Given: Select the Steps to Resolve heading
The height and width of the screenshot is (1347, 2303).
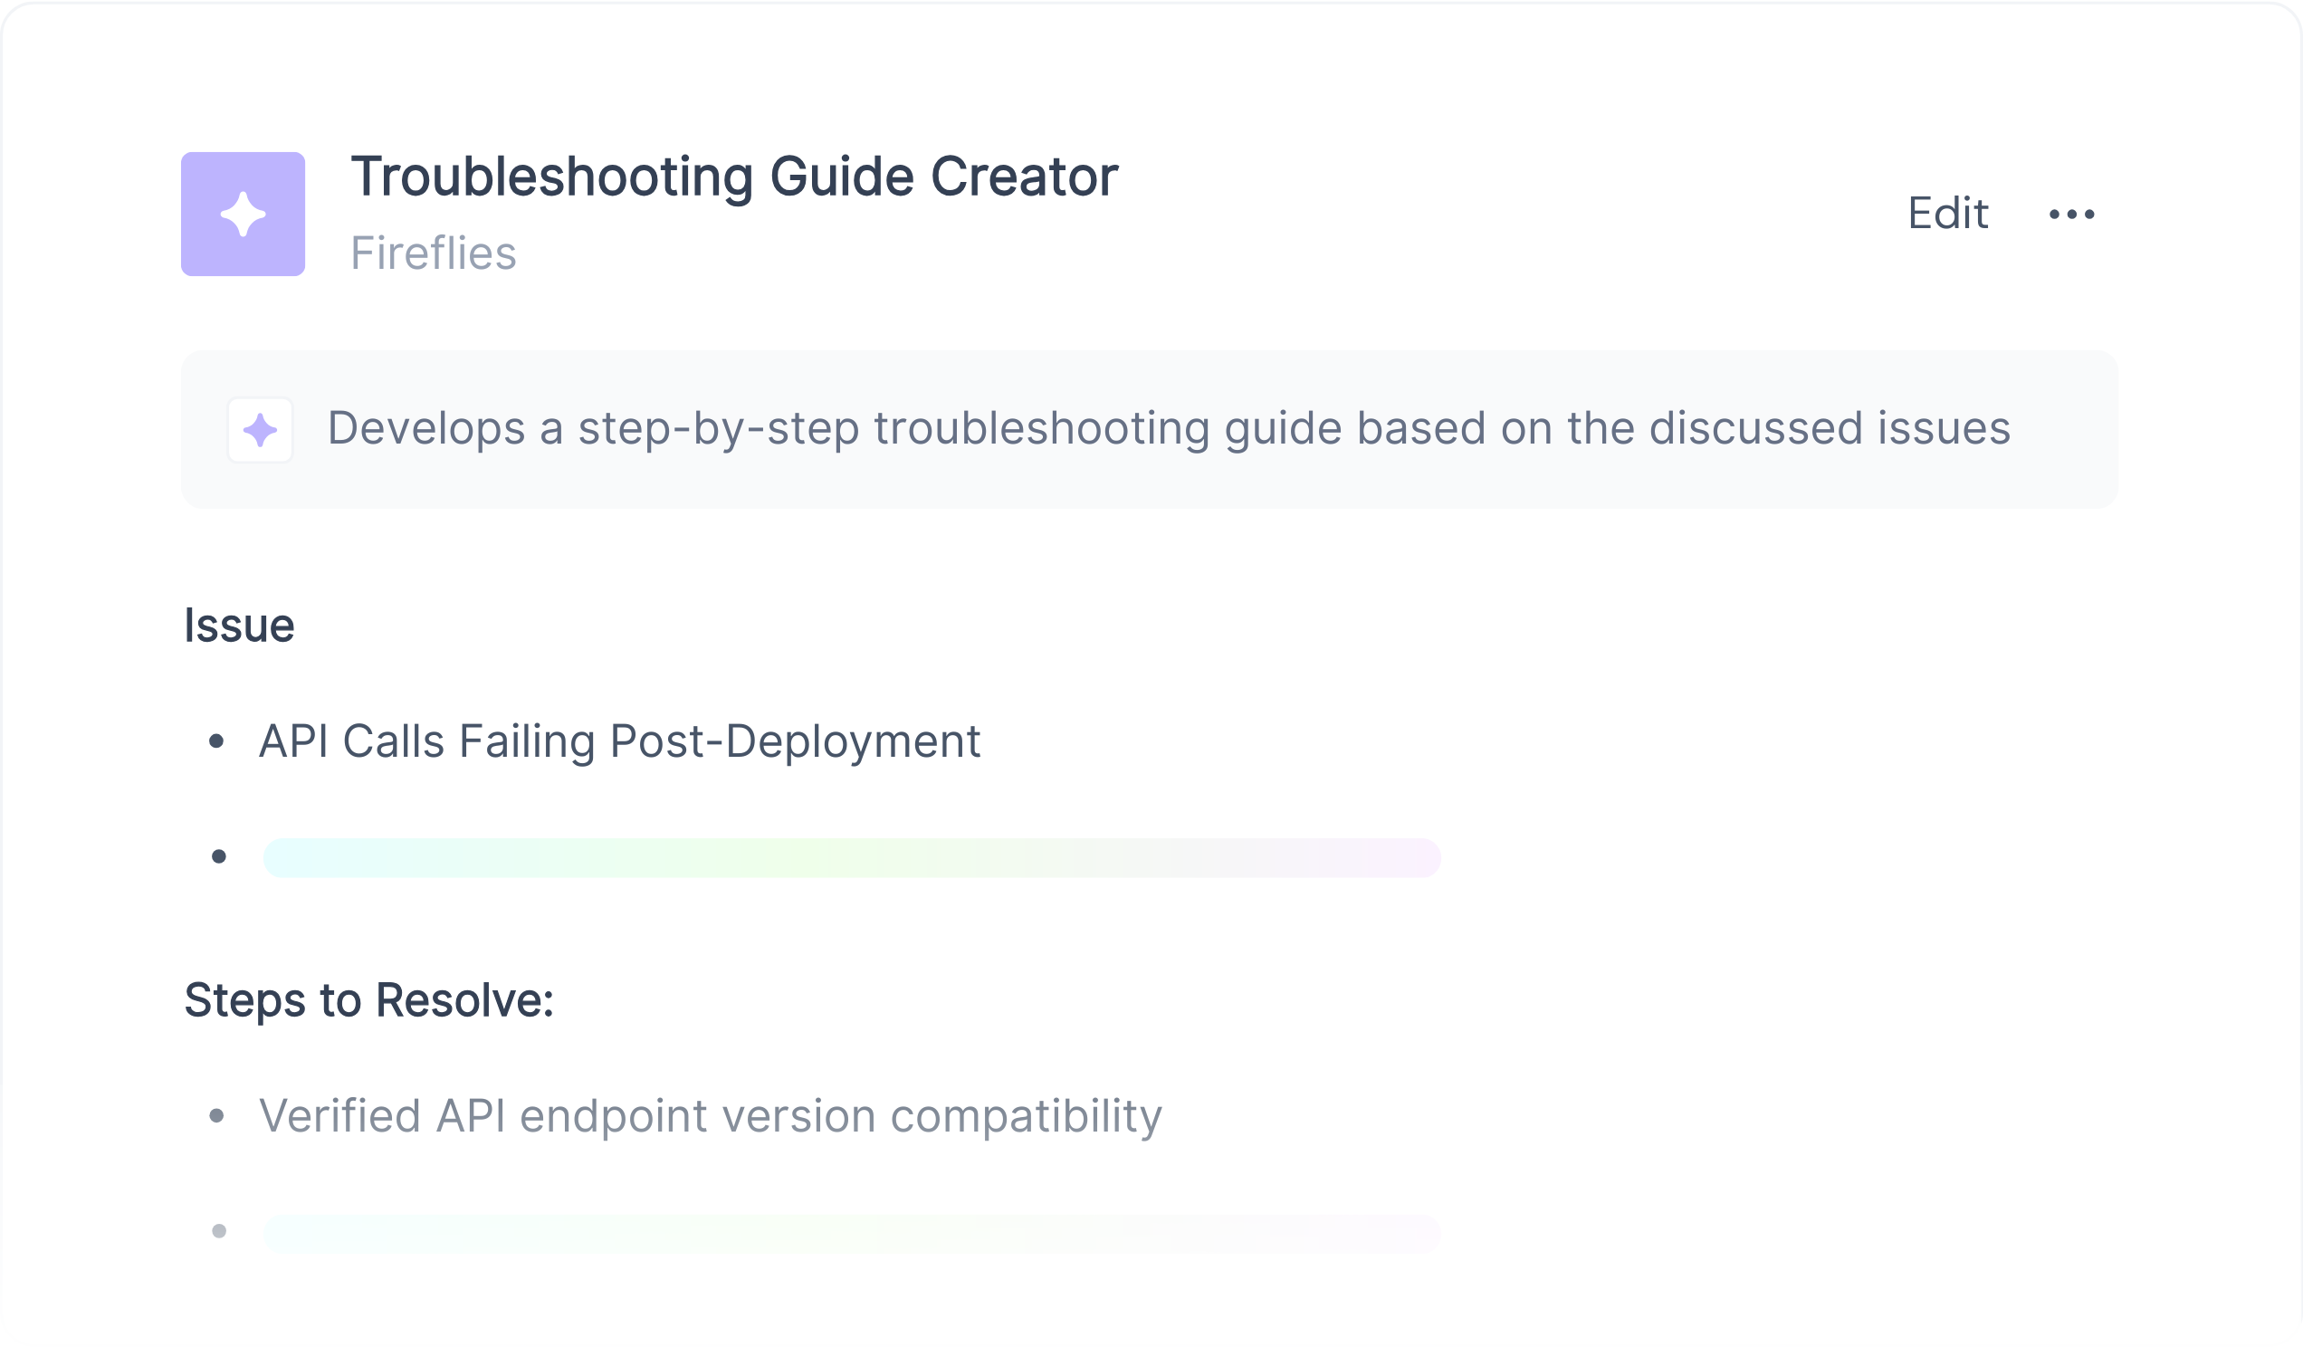Looking at the screenshot, I should (368, 999).
